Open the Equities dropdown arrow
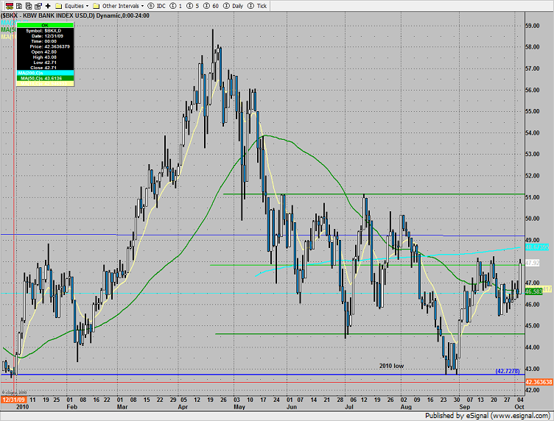Screen dimensions: 554x421 [87, 5]
